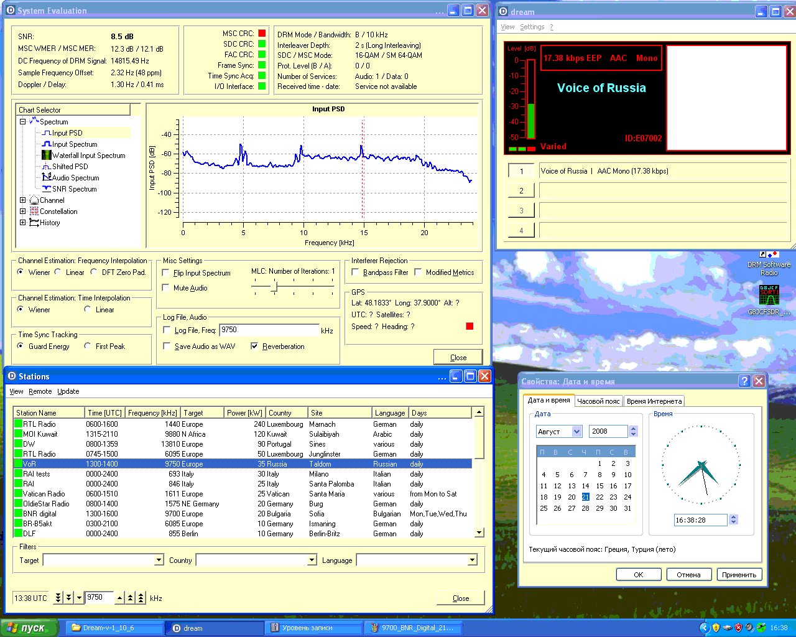Toggle Reverberation checkbox
Image resolution: width=796 pixels, height=637 pixels.
point(254,346)
